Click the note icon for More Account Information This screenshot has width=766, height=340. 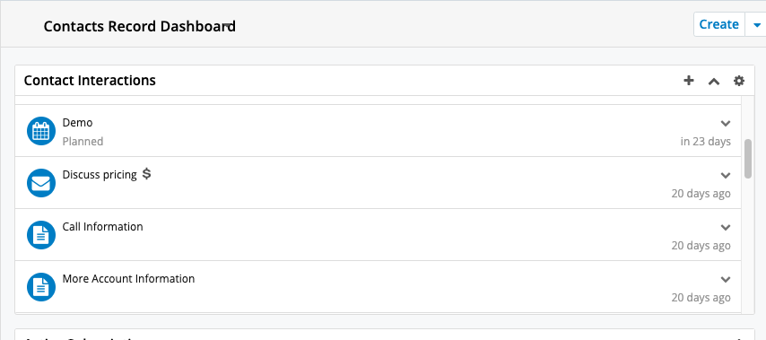click(40, 287)
